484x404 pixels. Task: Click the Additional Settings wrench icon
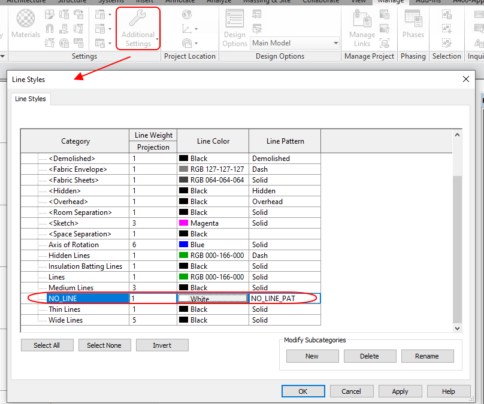click(x=138, y=18)
